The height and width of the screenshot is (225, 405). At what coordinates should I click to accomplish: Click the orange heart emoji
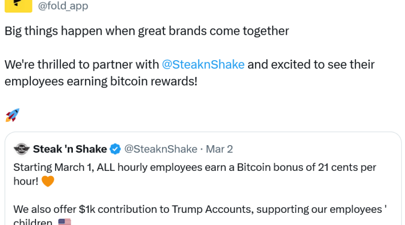[x=47, y=181]
